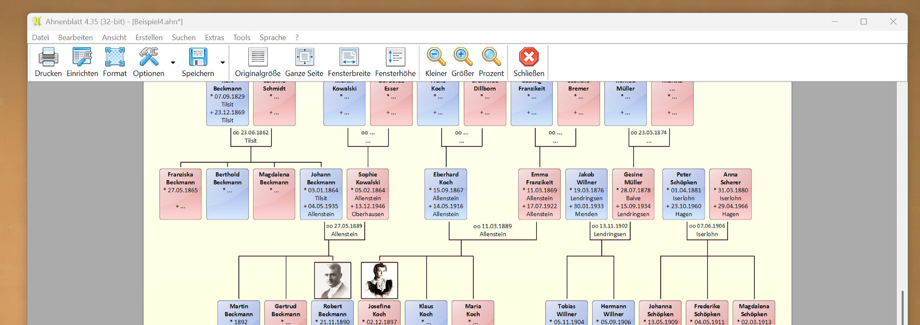Open the Extras menu
The image size is (920, 325).
(214, 37)
